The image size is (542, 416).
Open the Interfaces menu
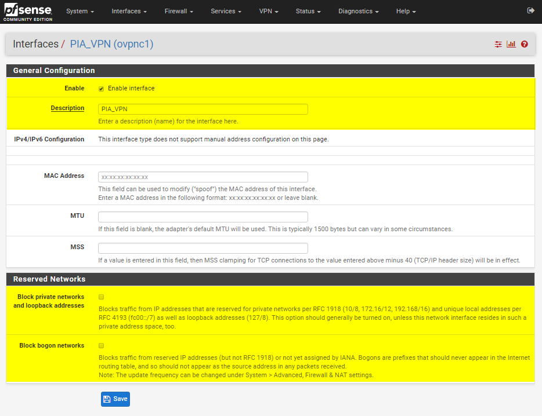129,12
